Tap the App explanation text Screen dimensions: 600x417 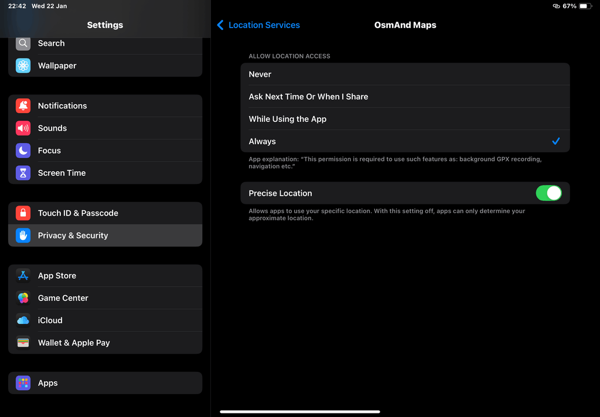tap(395, 163)
